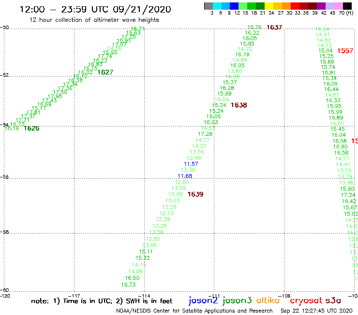Click the longitude axis label -117

click(74, 296)
